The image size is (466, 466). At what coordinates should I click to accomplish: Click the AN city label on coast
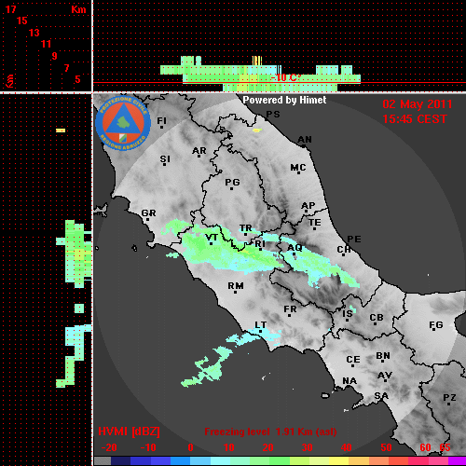tap(305, 140)
